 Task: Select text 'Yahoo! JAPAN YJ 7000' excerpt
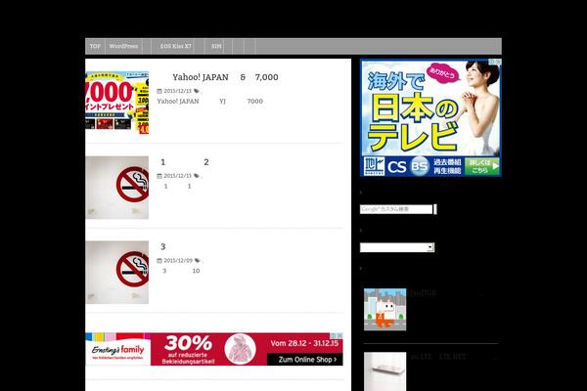pyautogui.click(x=210, y=102)
